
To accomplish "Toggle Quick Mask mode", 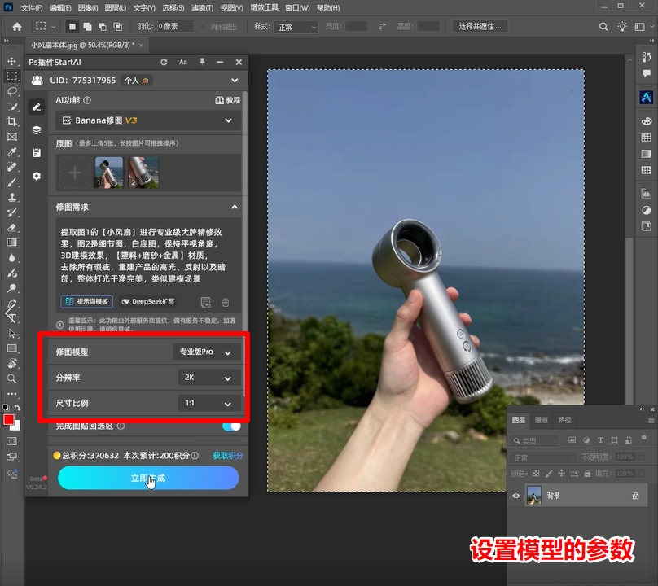I will 11,441.
